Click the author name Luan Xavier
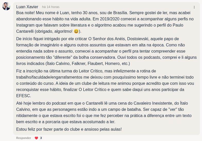 [27, 7]
